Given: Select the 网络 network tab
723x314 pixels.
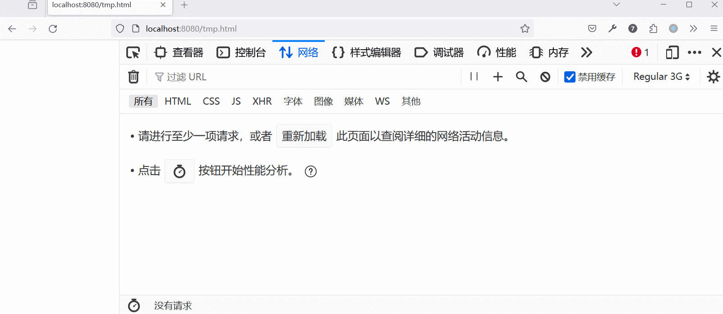Looking at the screenshot, I should click(299, 53).
